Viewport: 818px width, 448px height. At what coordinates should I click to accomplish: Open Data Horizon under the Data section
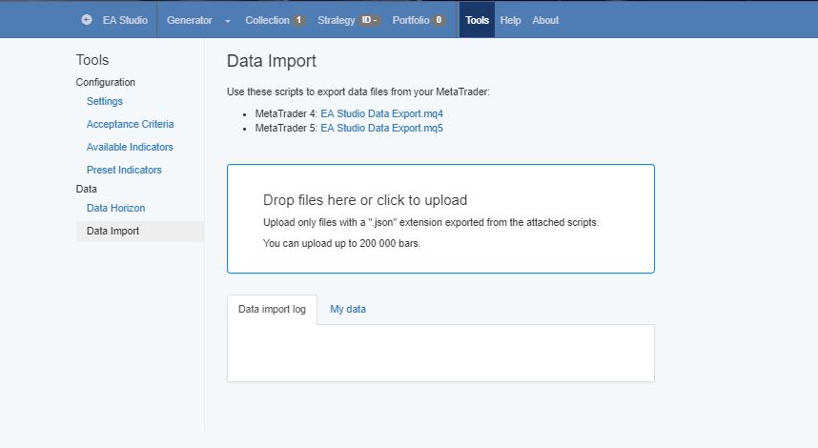(x=115, y=208)
